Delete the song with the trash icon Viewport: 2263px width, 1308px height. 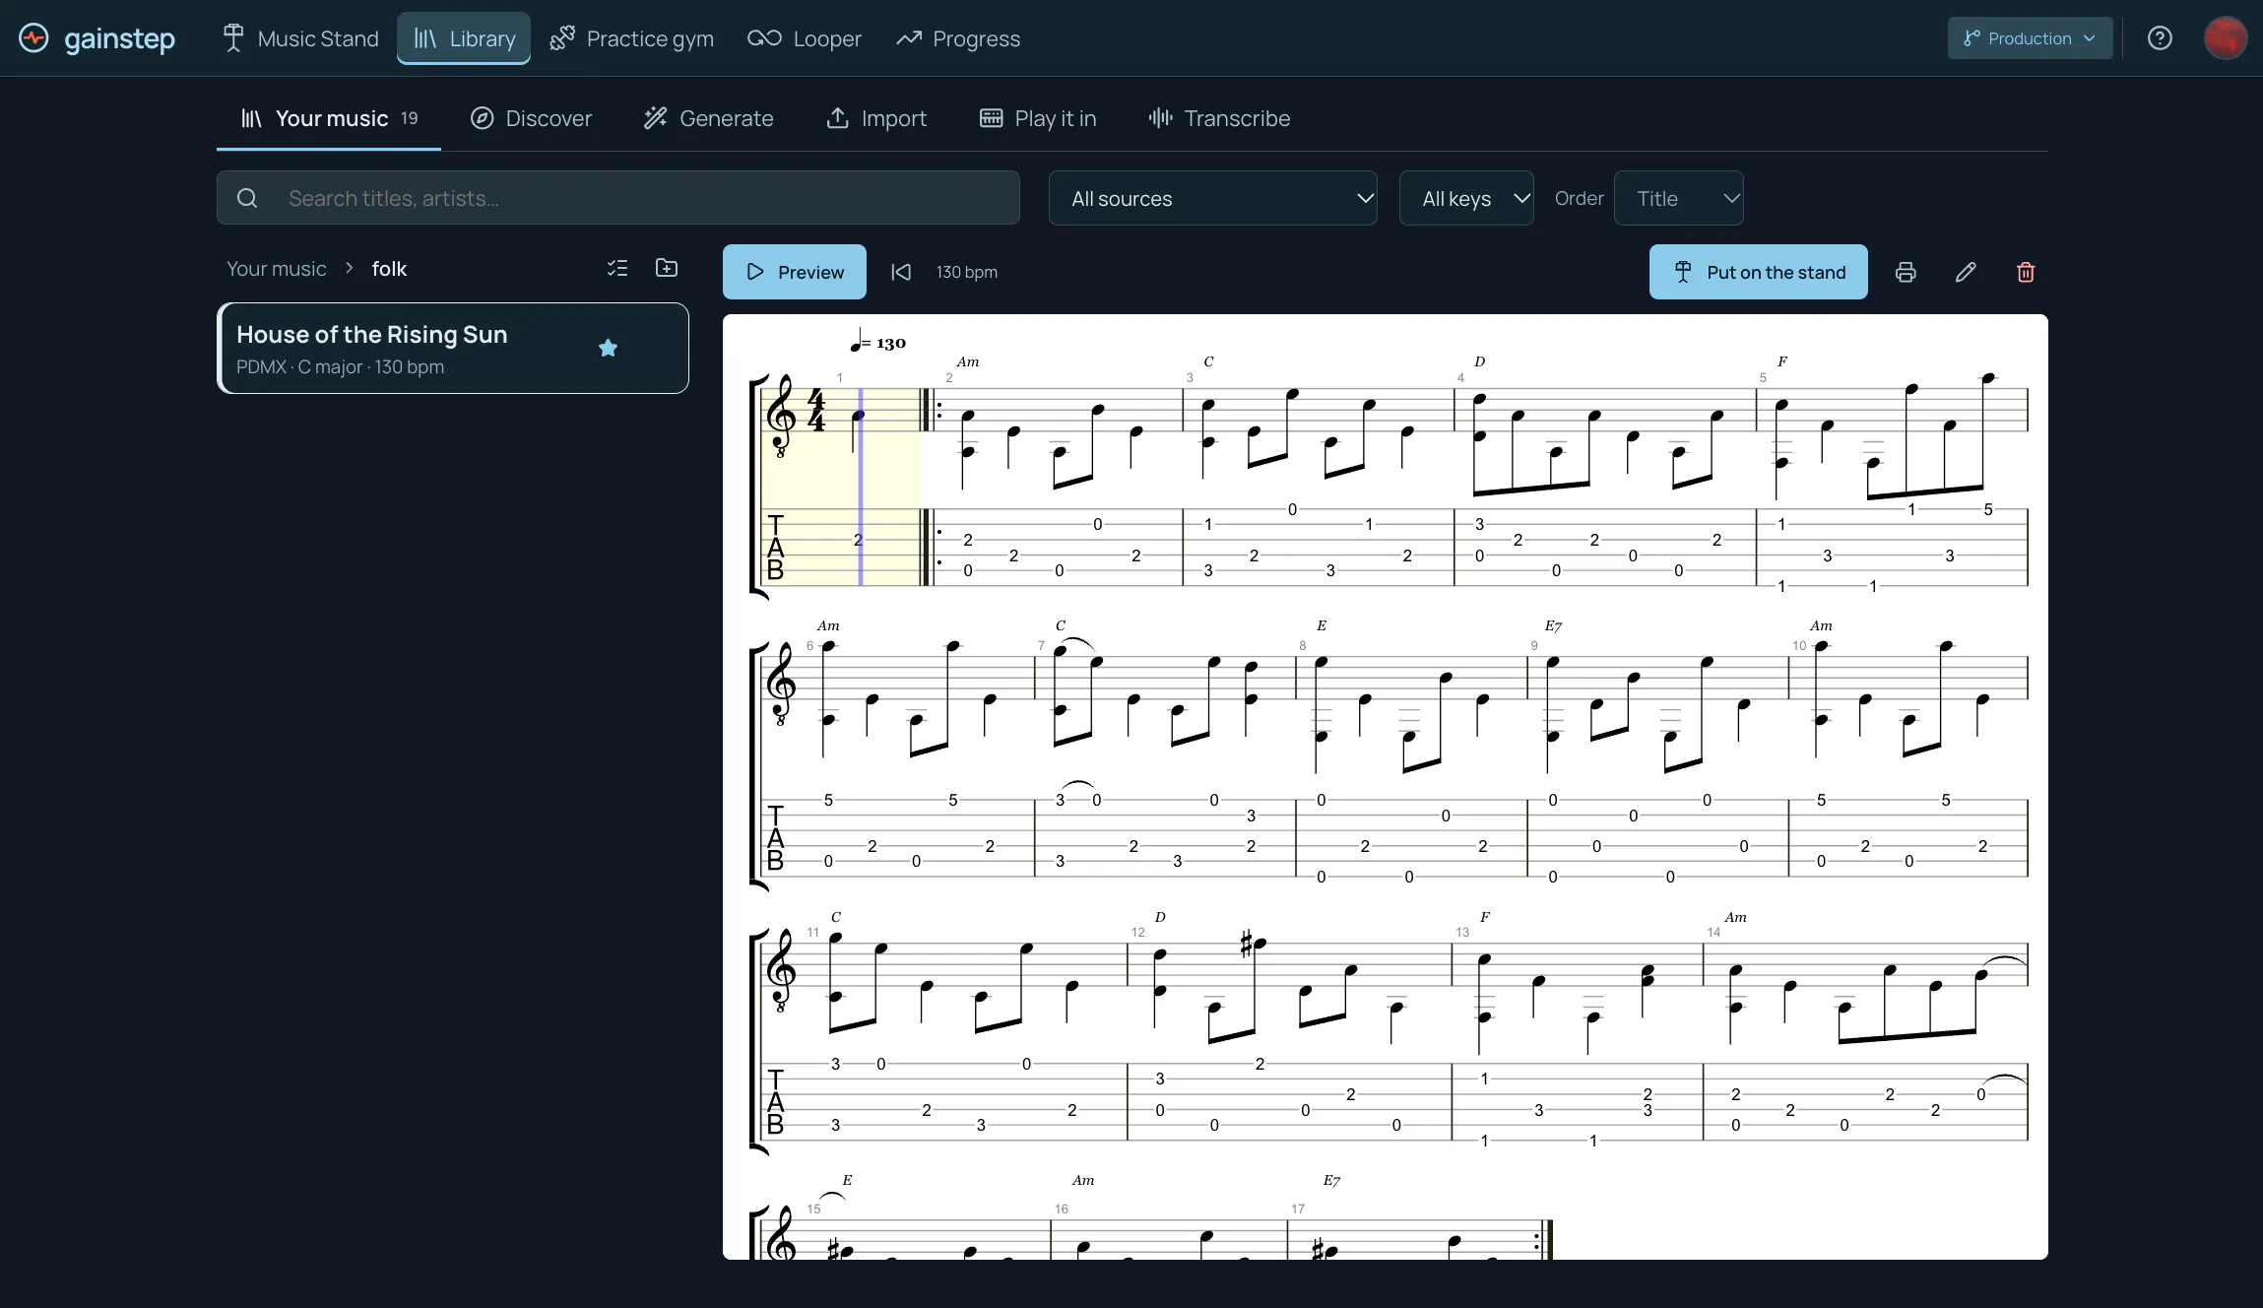tap(2026, 272)
